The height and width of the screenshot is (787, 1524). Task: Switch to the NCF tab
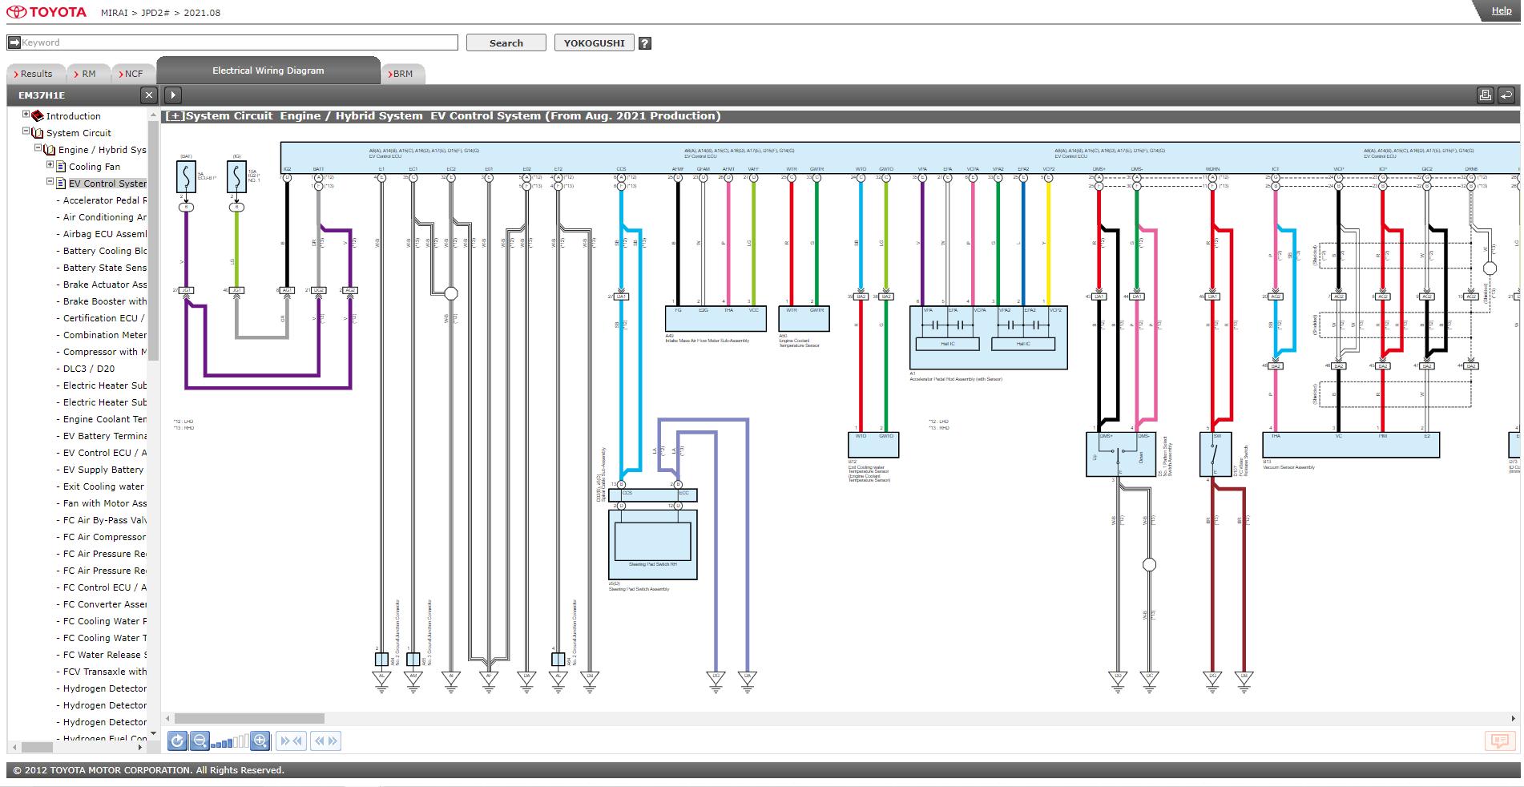pyautogui.click(x=132, y=74)
